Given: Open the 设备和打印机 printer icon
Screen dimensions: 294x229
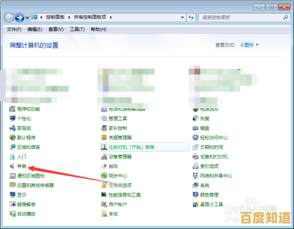Looking at the screenshot, I should (x=195, y=157).
